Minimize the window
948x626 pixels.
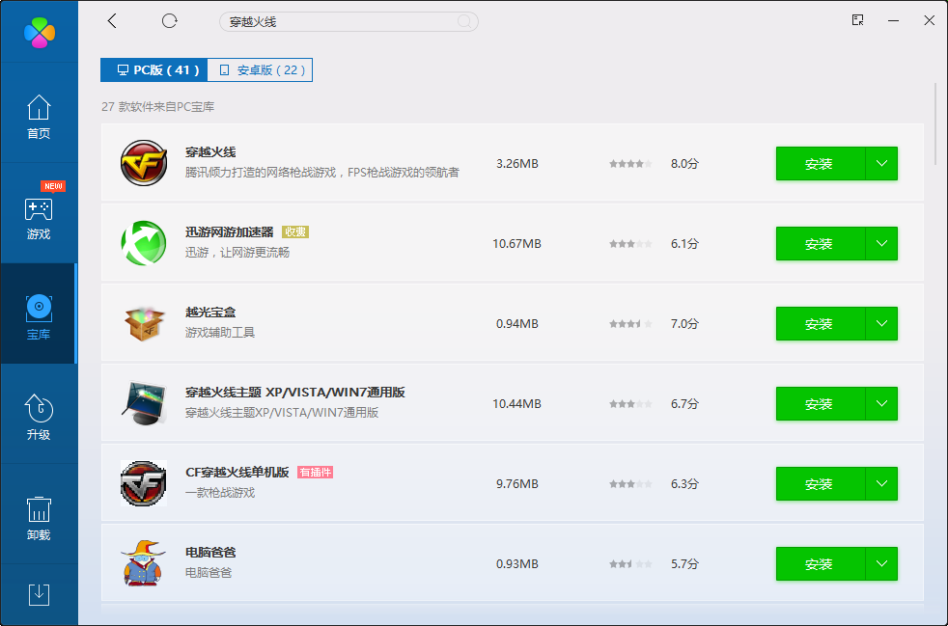(x=894, y=20)
